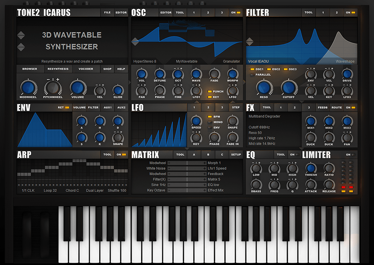Click the first Matrix row amount slider
Image resolution: width=374 pixels, height=265 pixels.
[187, 163]
